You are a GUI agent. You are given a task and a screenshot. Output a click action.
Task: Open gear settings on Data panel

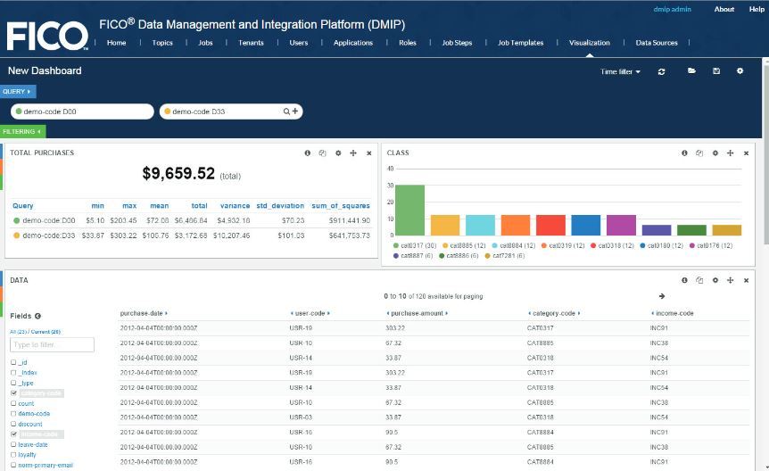coord(715,280)
